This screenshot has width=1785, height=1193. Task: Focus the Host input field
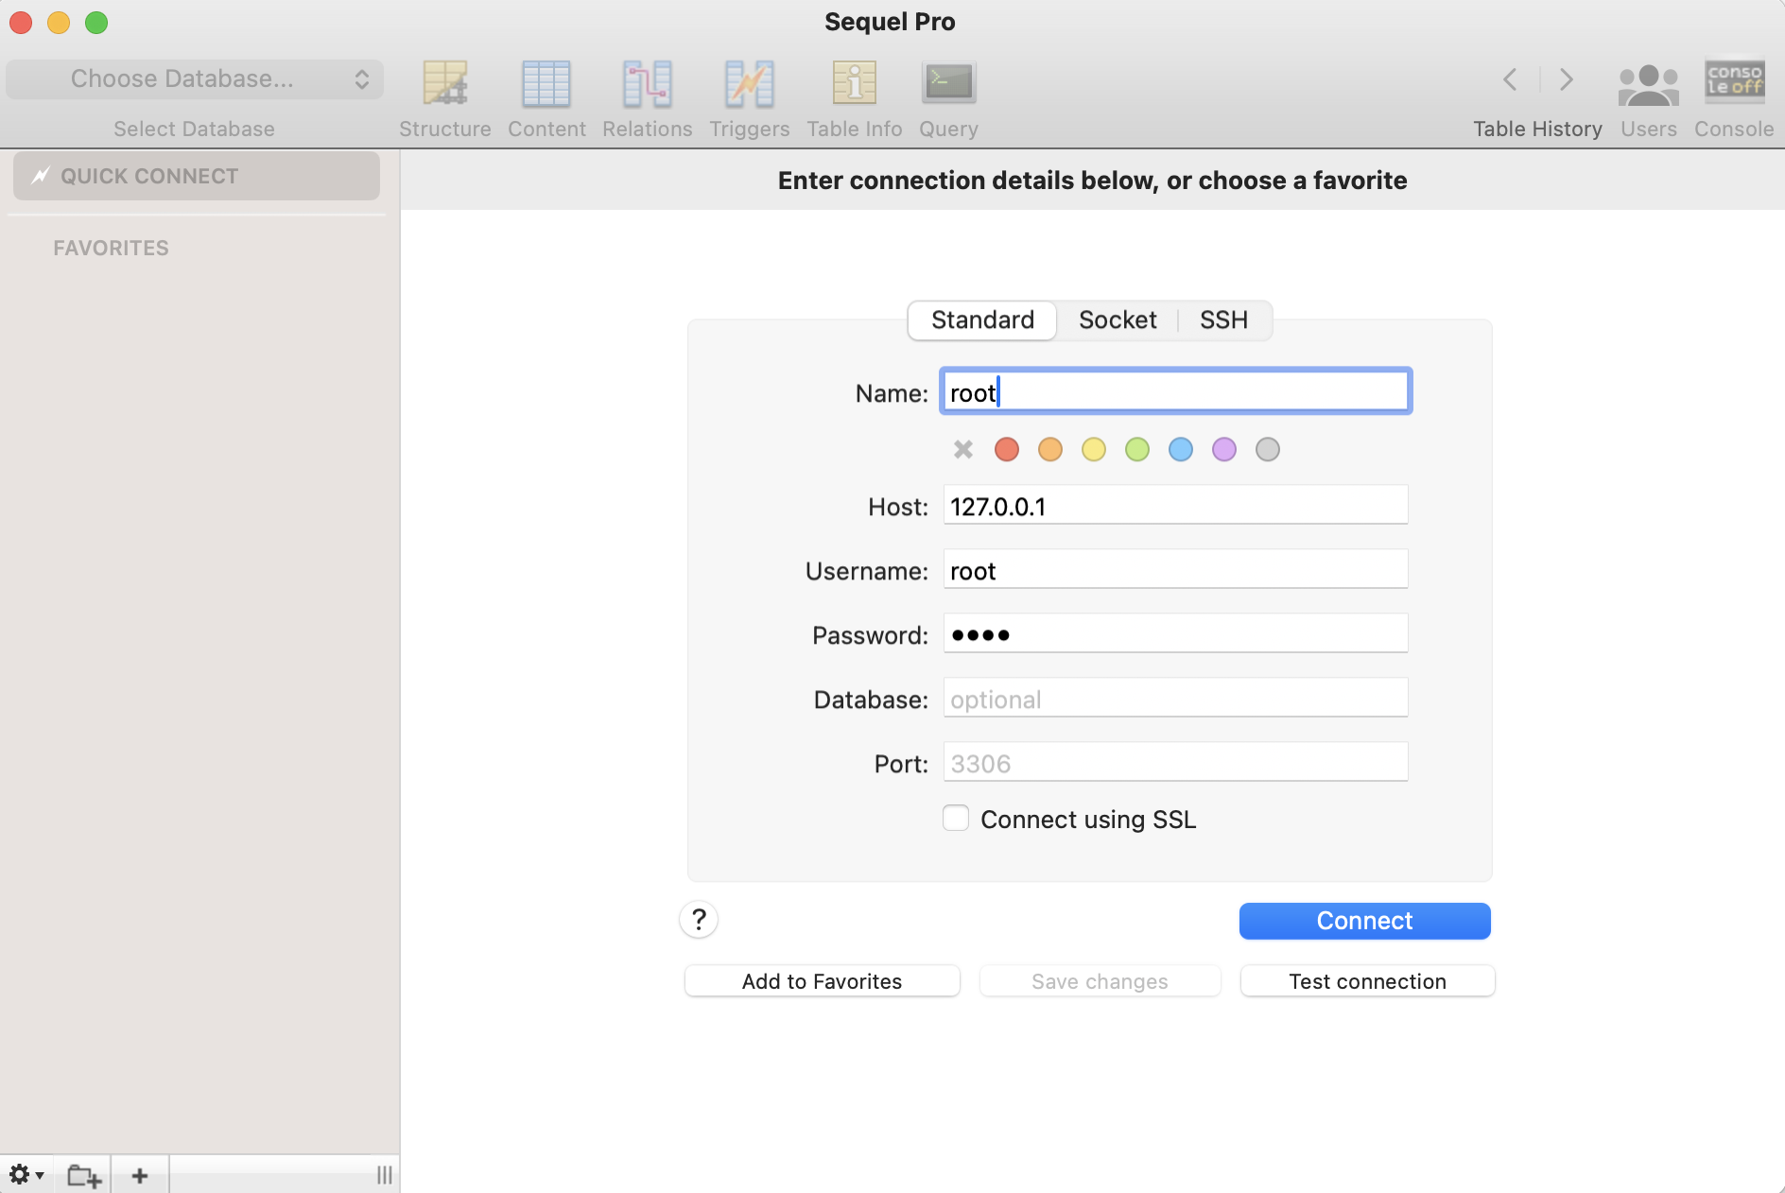1175,506
